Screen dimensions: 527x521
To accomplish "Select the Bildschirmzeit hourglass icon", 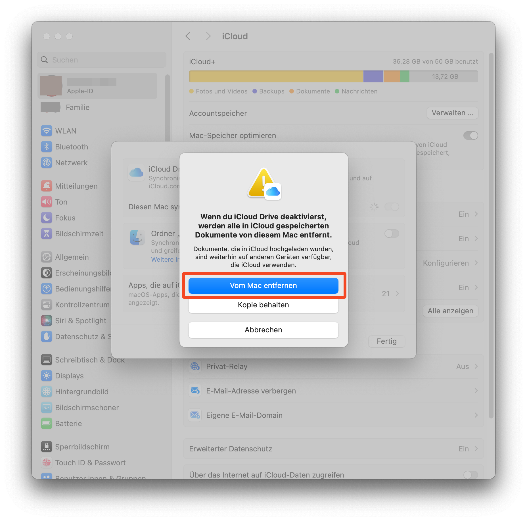I will coord(47,234).
